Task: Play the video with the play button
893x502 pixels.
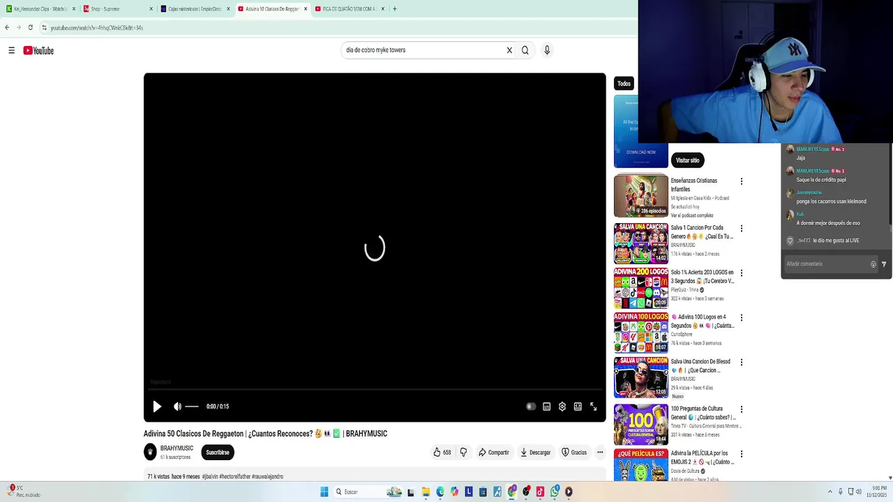Action: (x=157, y=406)
